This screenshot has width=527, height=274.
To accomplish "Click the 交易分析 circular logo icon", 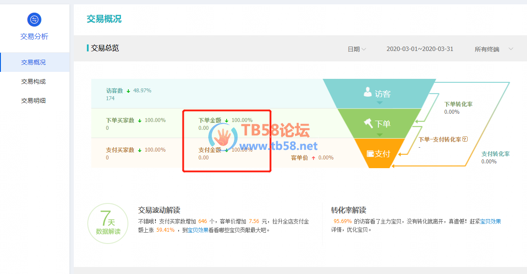I will [34, 20].
